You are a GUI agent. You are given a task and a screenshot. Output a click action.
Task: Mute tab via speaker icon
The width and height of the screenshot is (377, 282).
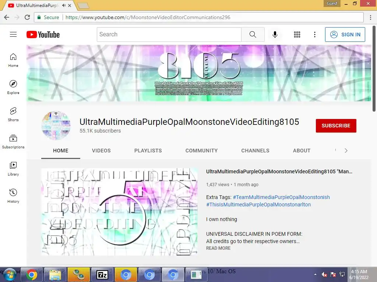click(64, 5)
